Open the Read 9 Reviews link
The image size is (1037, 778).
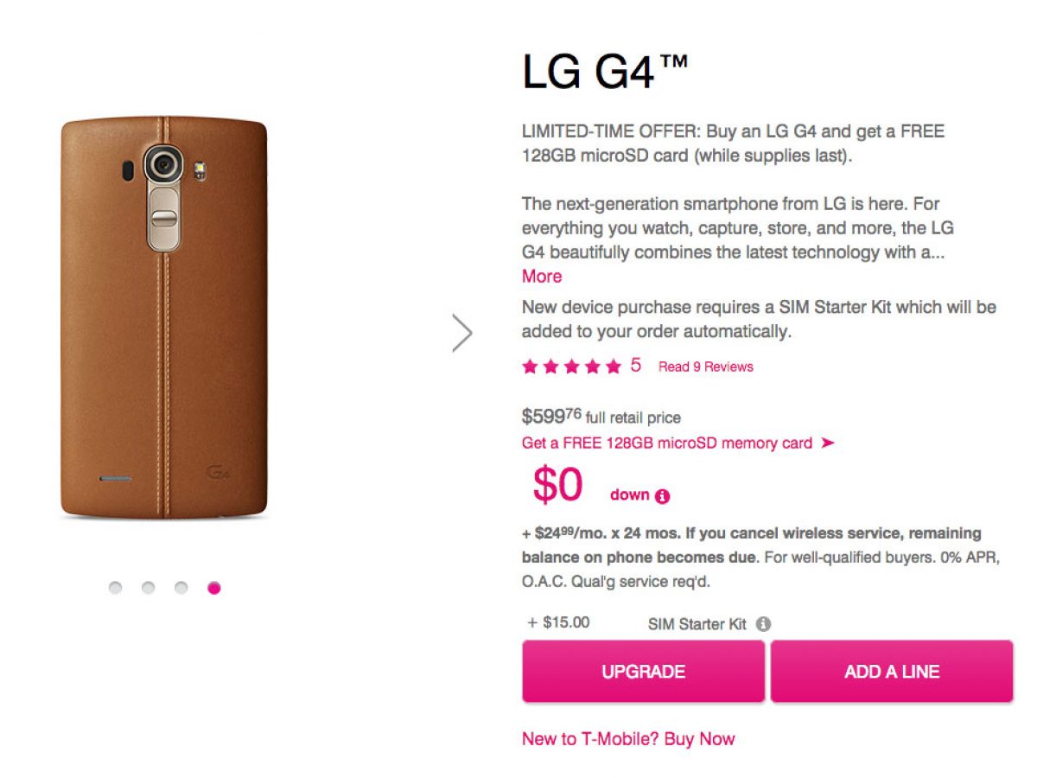[705, 367]
